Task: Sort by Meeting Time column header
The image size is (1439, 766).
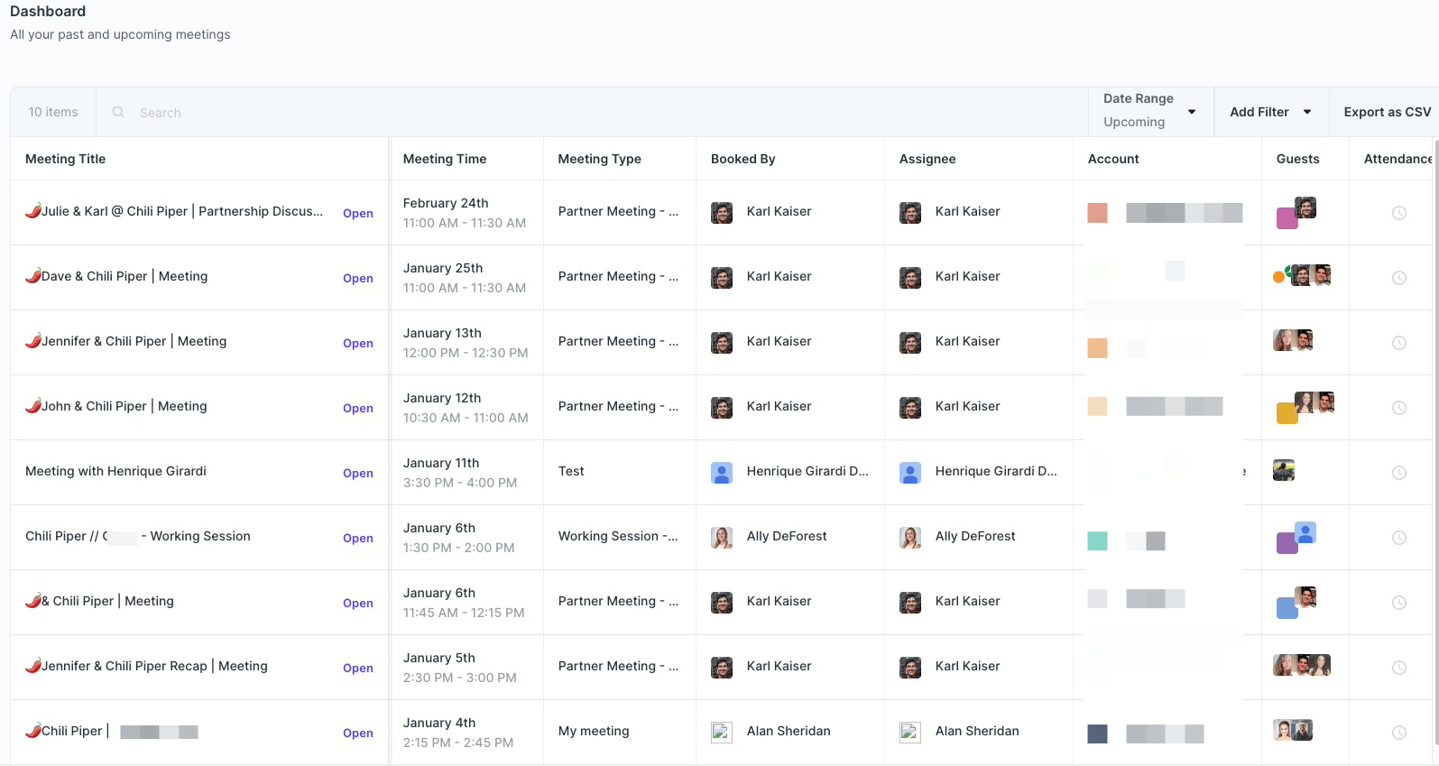Action: pyautogui.click(x=445, y=159)
